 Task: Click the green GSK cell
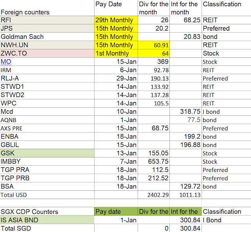click(x=47, y=153)
